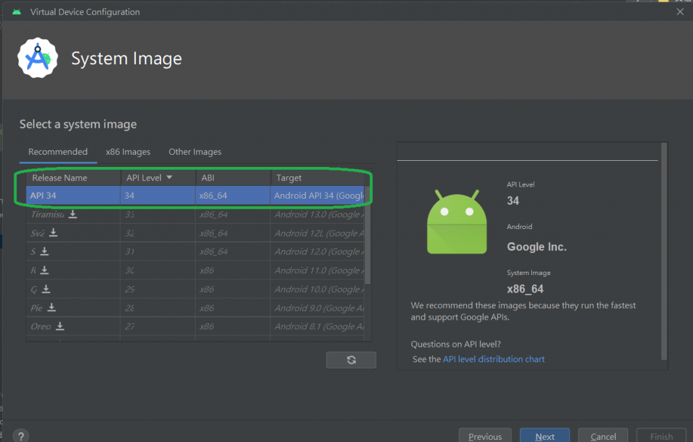Click the Android API 34 target cell
Image resolution: width=693 pixels, height=442 pixels.
[x=317, y=195]
